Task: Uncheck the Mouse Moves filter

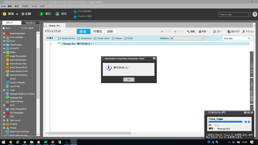Action: point(60,38)
